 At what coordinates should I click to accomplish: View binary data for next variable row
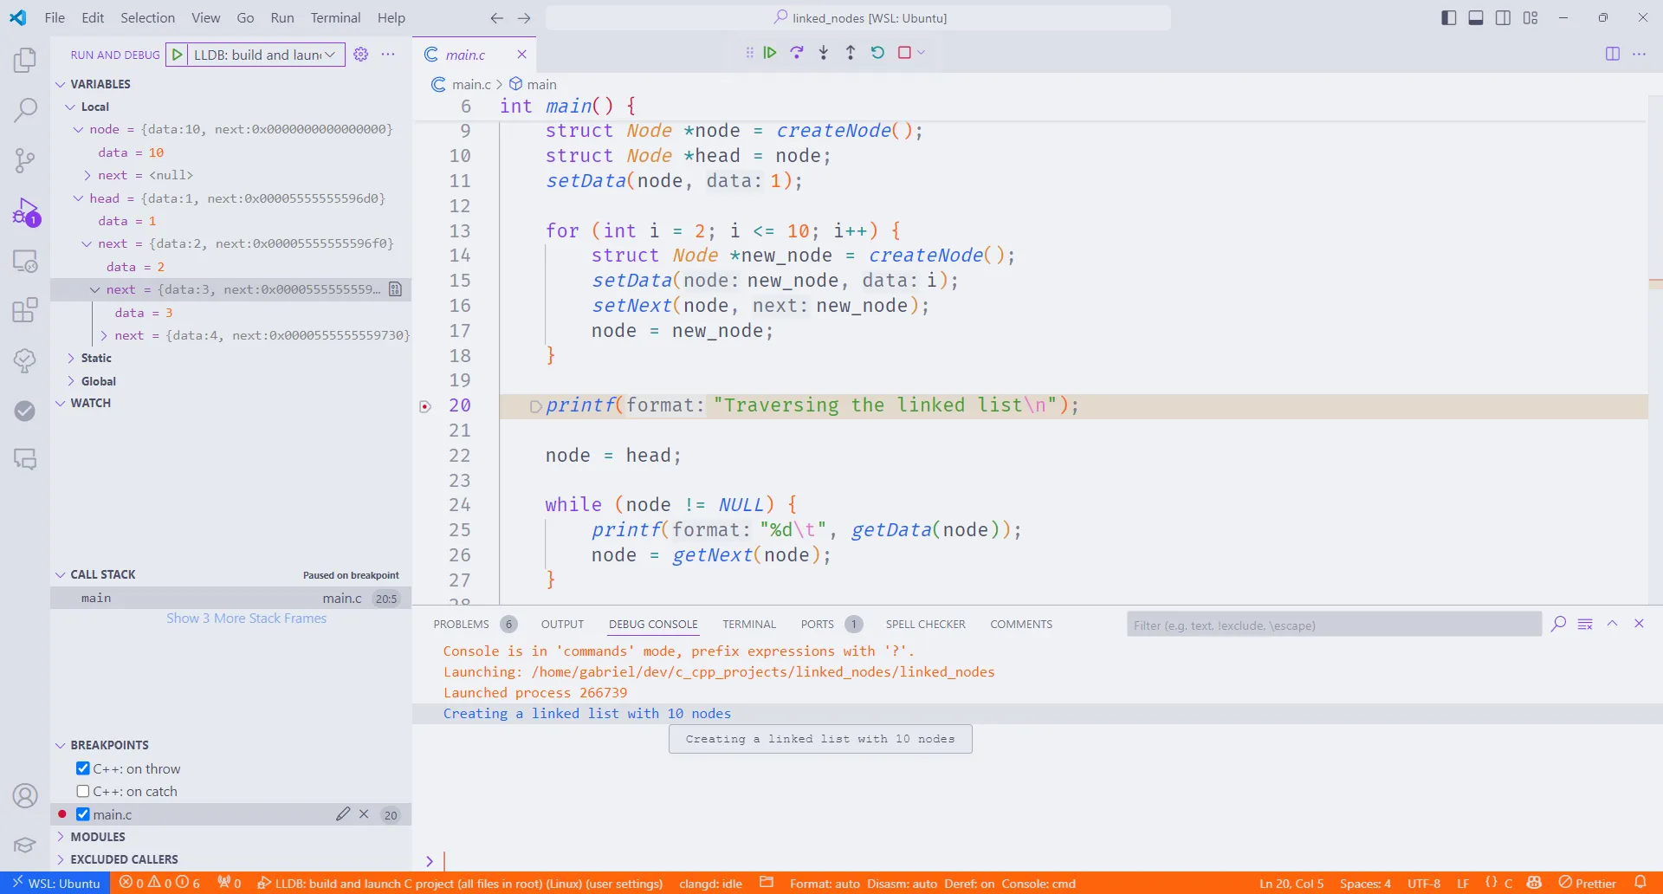pos(395,289)
